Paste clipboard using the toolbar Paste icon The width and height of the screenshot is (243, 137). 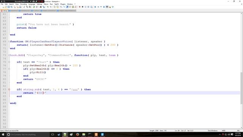(30, 7)
